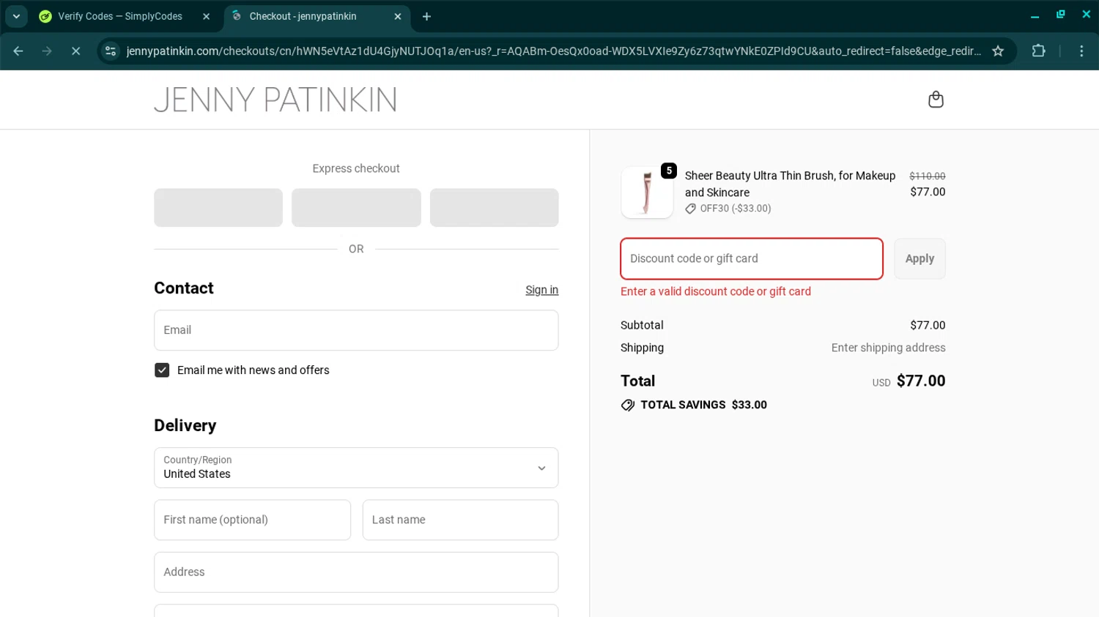
Task: Focus the First name (optional) field
Action: pyautogui.click(x=252, y=520)
